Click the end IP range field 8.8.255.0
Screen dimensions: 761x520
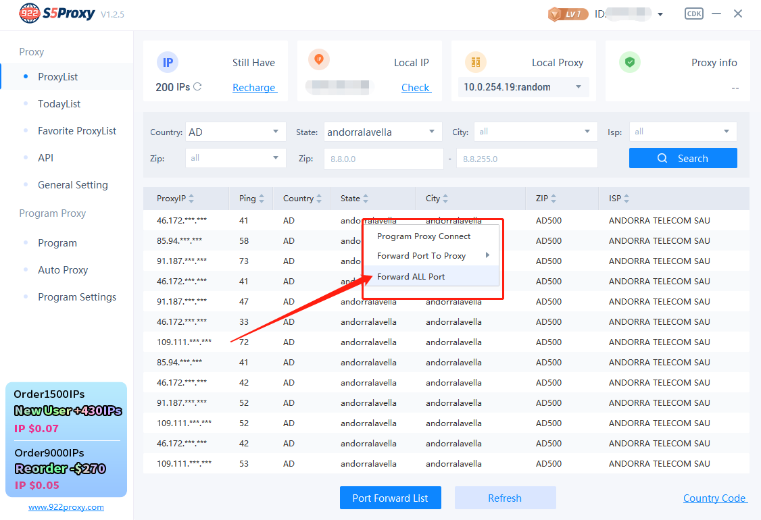(526, 159)
